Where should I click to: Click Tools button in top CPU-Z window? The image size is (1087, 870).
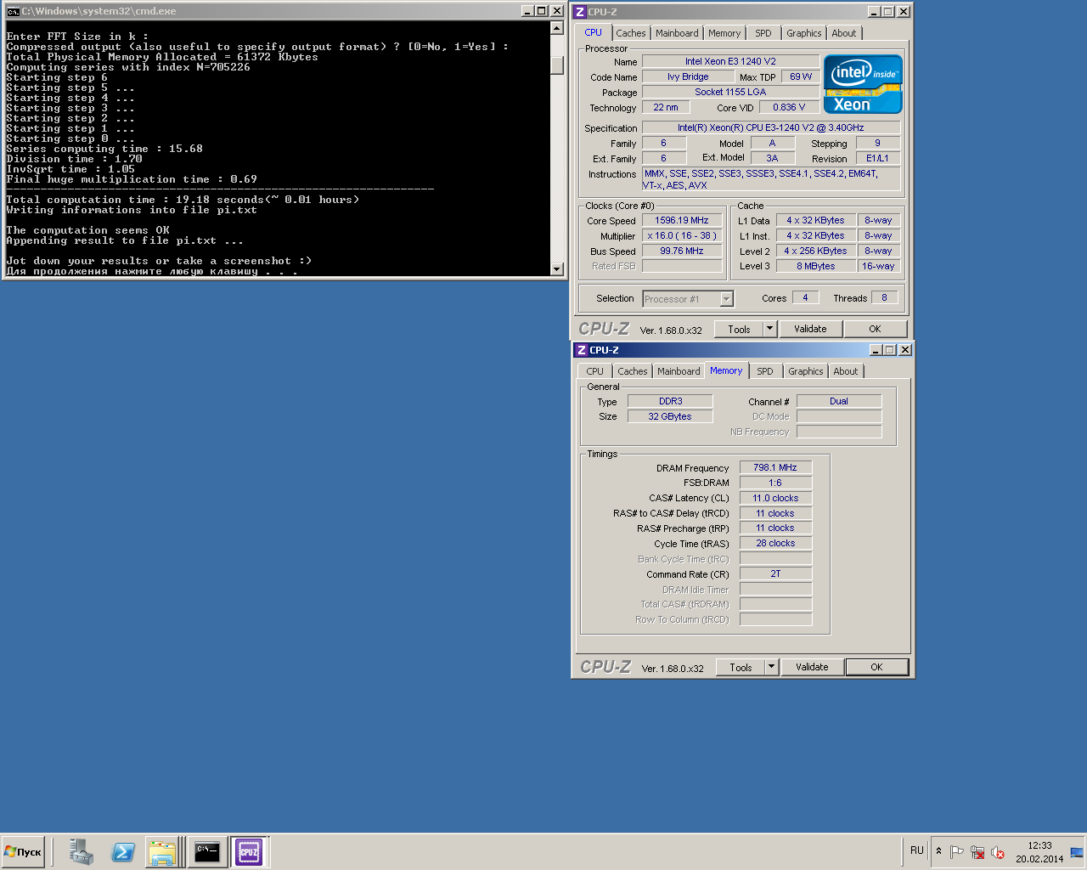click(739, 330)
